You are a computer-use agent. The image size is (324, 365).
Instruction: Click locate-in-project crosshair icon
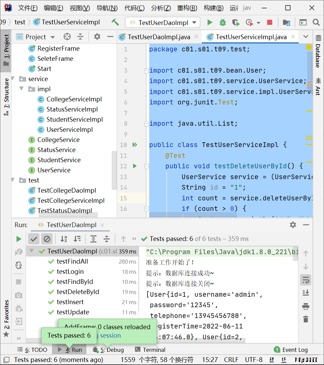(67, 36)
